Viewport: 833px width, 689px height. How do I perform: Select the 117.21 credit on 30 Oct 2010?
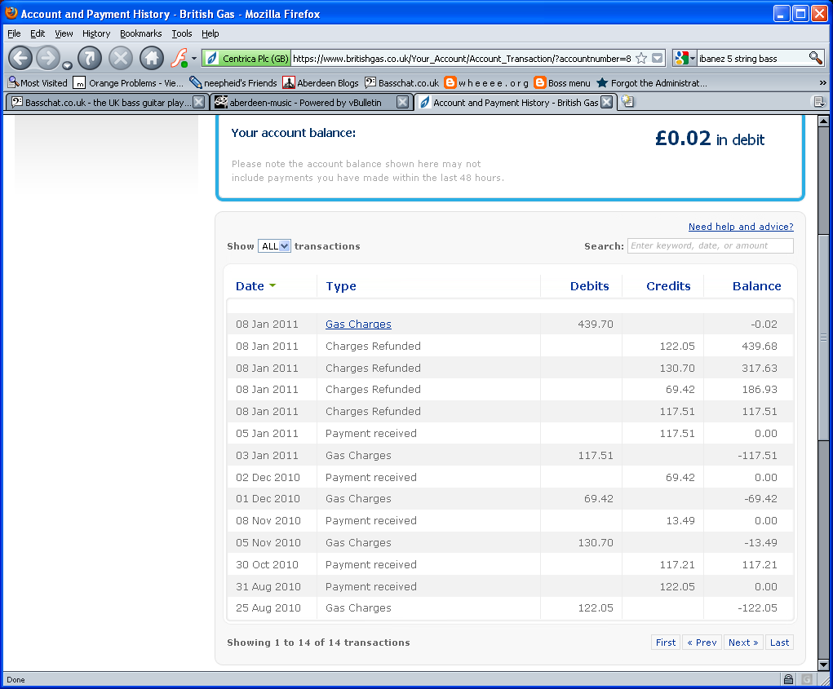pyautogui.click(x=677, y=564)
